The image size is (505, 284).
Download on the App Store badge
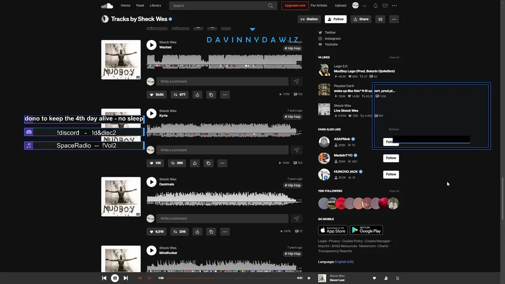pyautogui.click(x=333, y=230)
